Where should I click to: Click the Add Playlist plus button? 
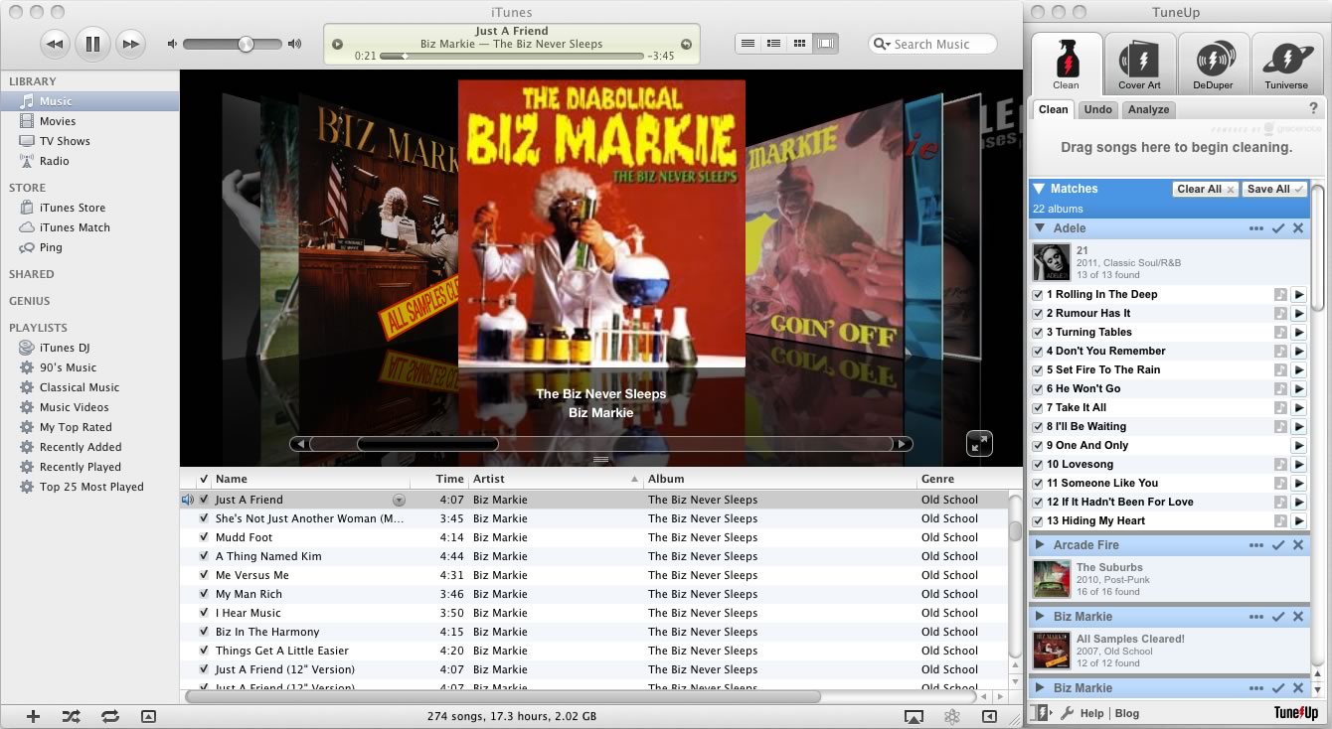(x=33, y=716)
